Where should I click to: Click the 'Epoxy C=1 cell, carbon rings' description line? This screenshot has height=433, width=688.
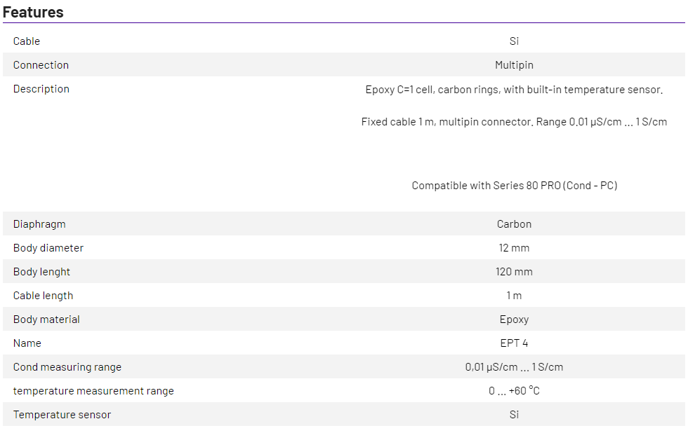coord(514,90)
